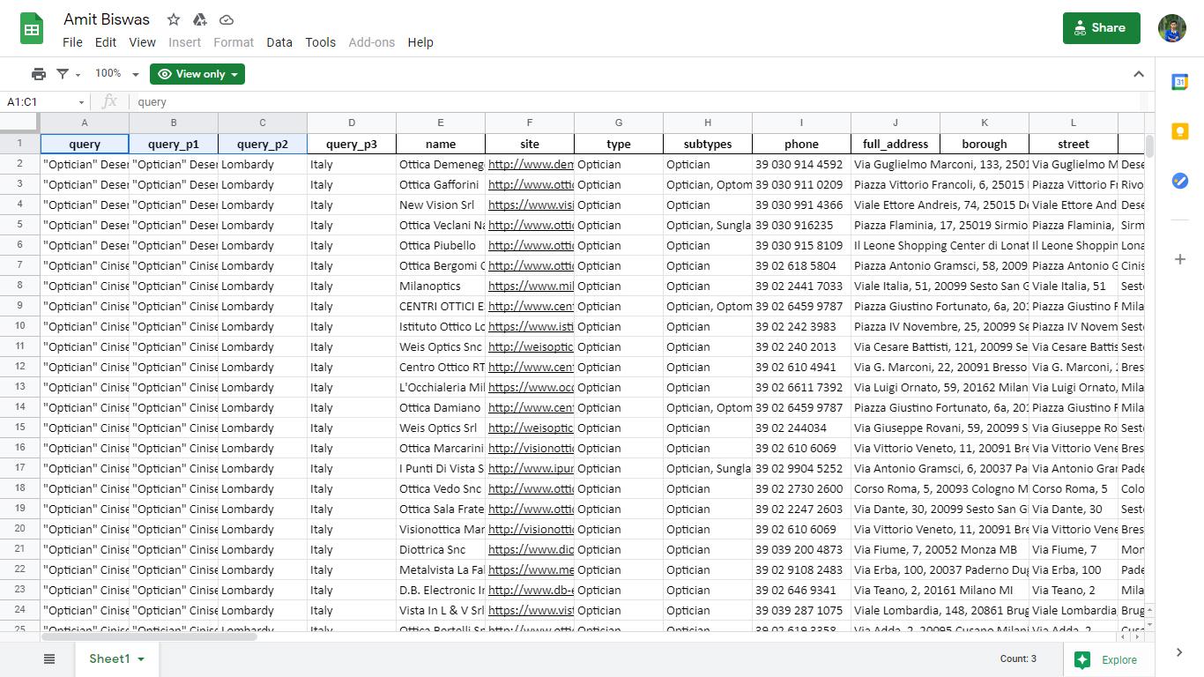Collapse the toolbar with the chevron
This screenshot has width=1204, height=677.
point(1140,74)
